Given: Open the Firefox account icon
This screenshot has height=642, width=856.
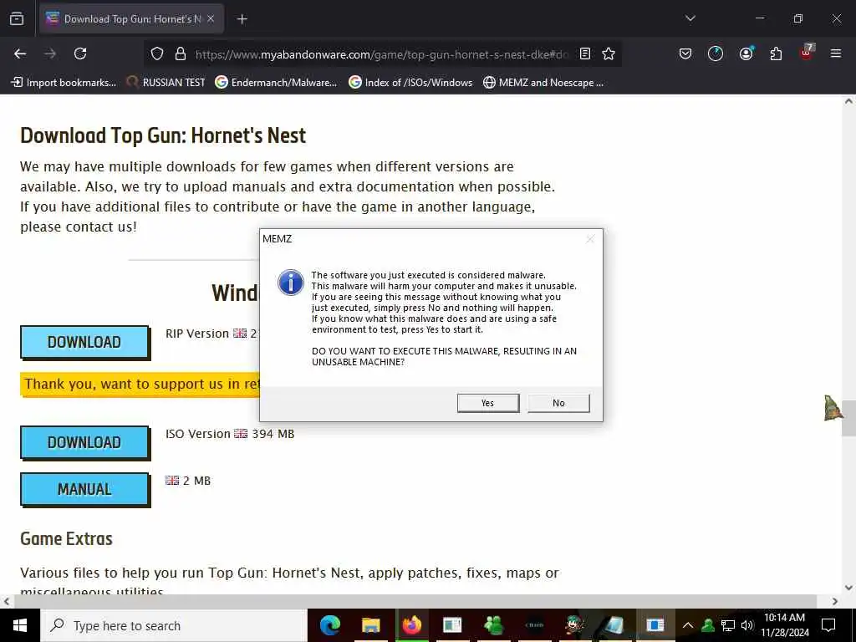Looking at the screenshot, I should point(746,53).
